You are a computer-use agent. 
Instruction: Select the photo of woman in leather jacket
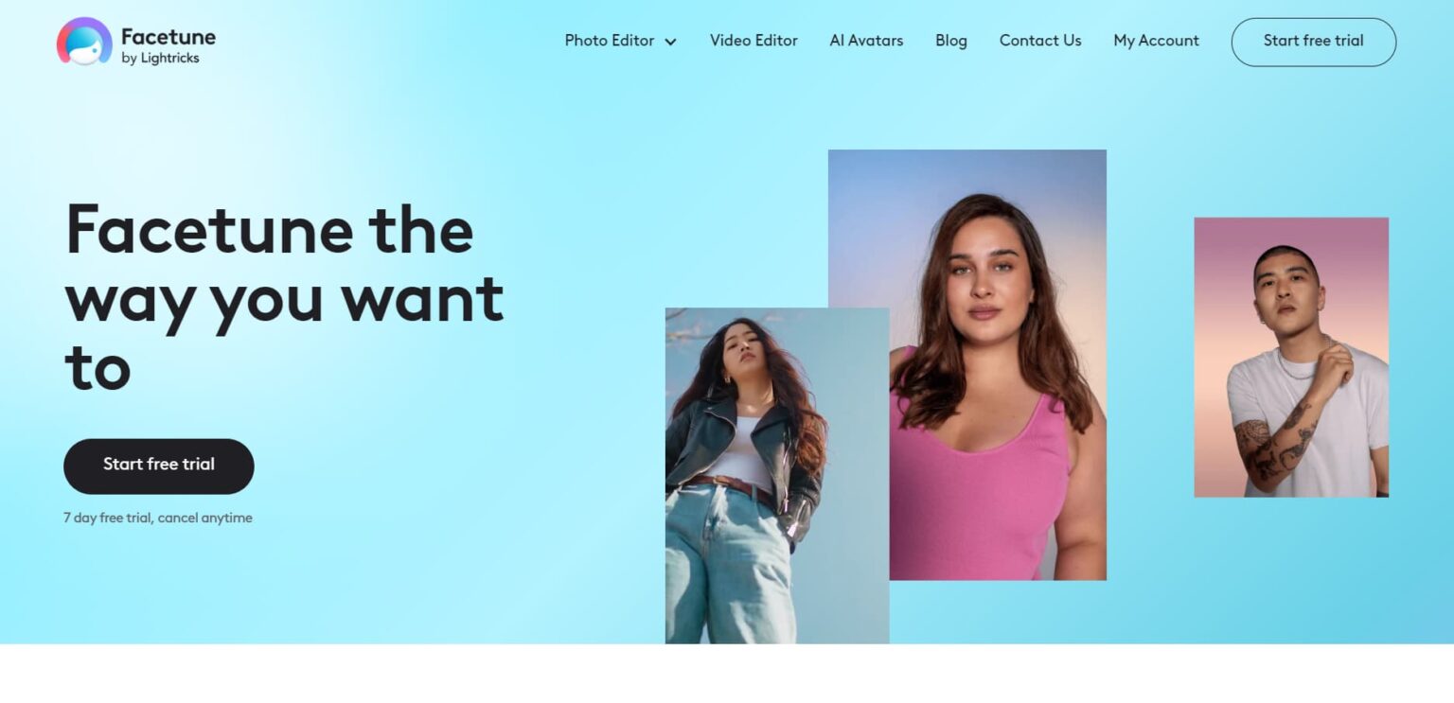tap(777, 475)
